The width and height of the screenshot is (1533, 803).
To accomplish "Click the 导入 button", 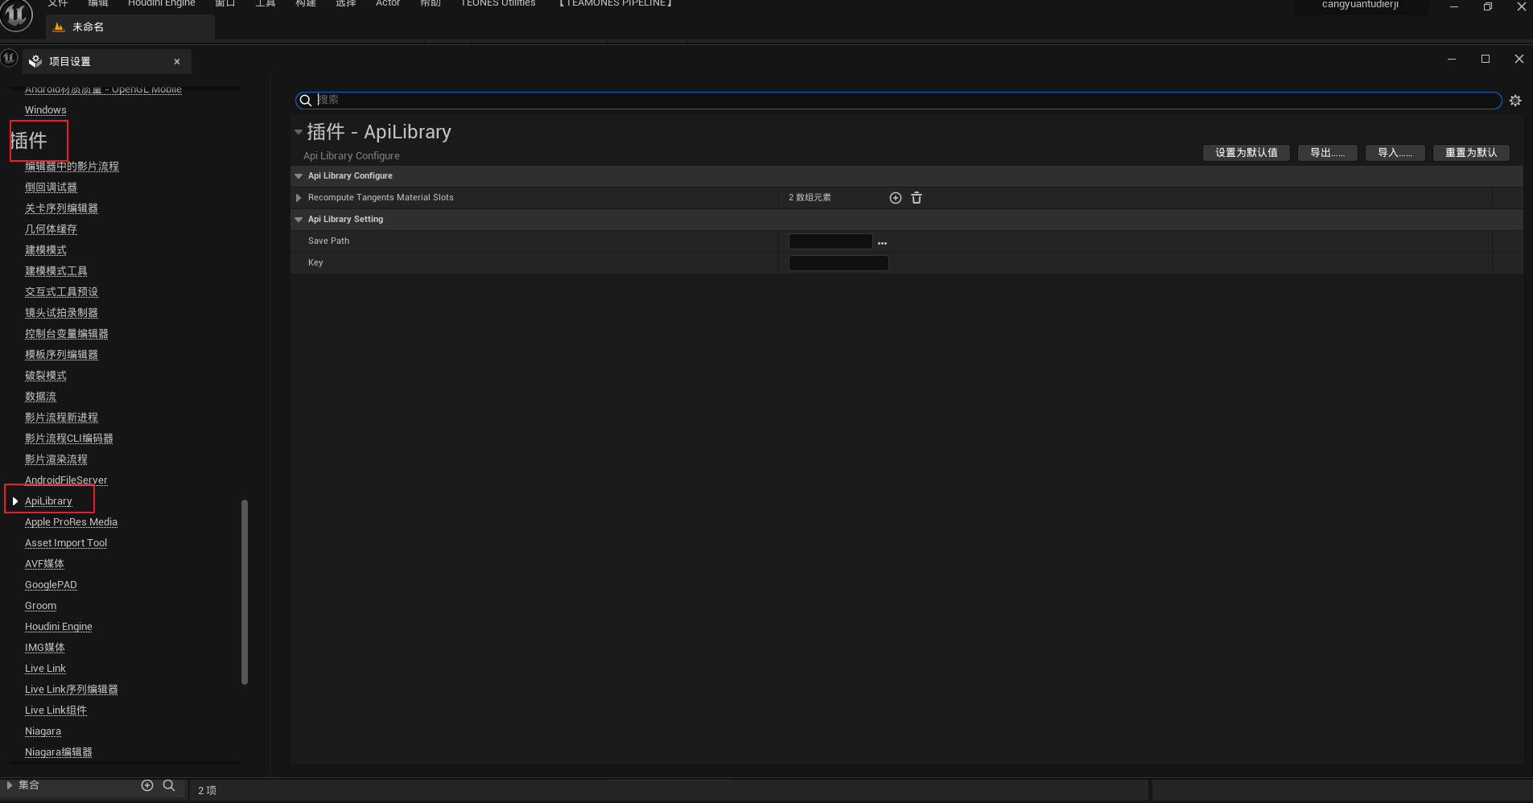I will pos(1395,153).
